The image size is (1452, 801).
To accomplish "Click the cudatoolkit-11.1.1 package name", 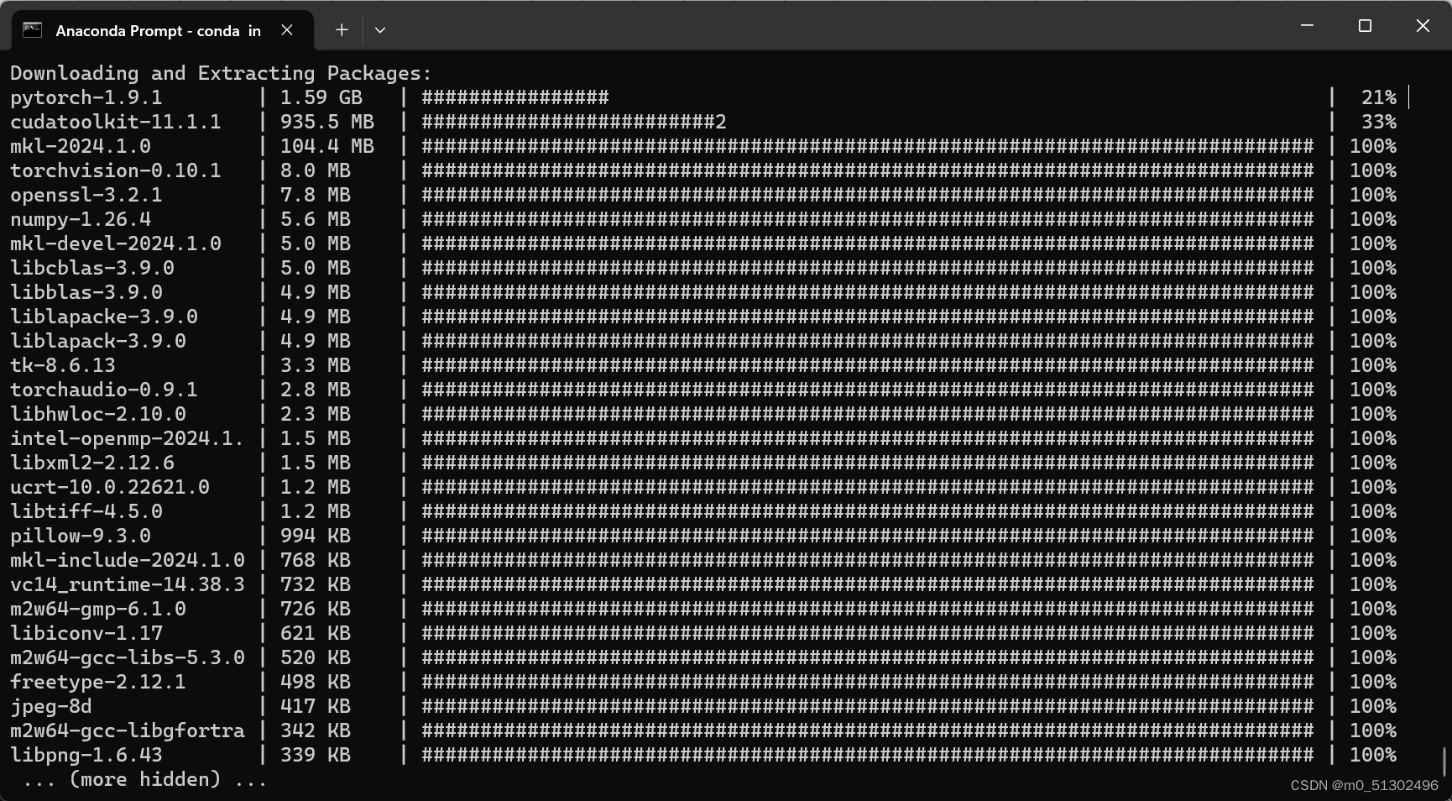I will (116, 122).
